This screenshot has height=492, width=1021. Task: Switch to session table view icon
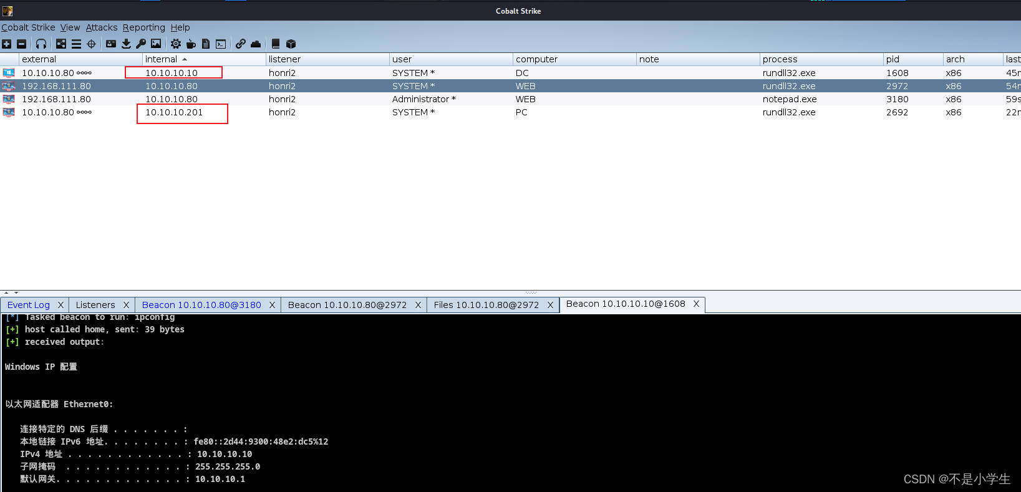[x=76, y=44]
